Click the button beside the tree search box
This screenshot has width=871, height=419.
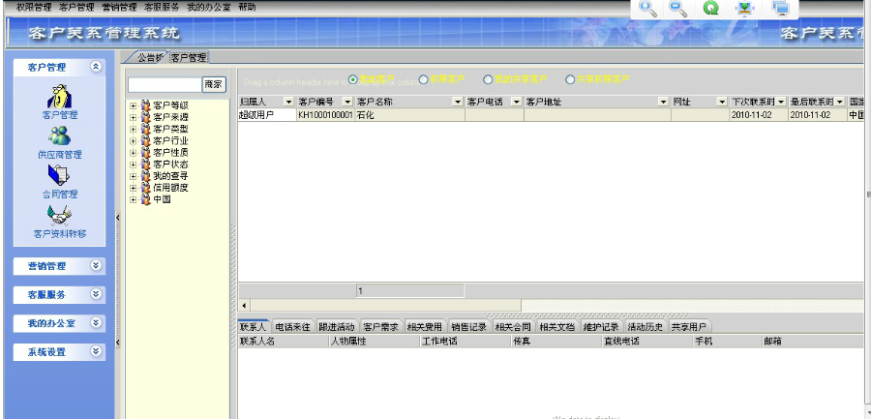coord(214,84)
